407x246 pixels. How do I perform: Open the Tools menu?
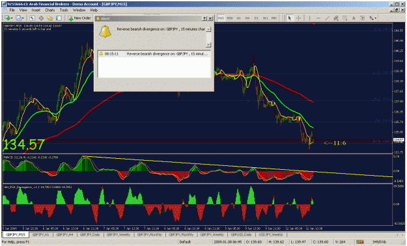pyautogui.click(x=64, y=10)
